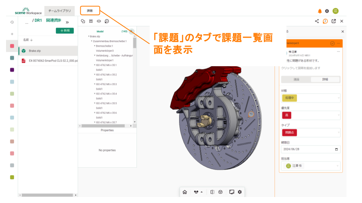Open the 課題 tab
This screenshot has width=362, height=203.
90,11
